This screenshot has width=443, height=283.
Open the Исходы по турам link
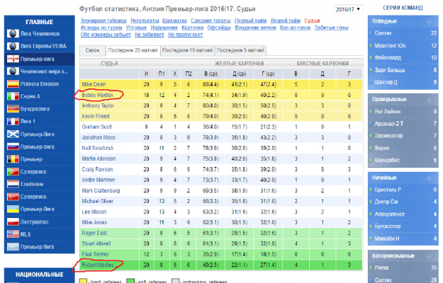[101, 28]
